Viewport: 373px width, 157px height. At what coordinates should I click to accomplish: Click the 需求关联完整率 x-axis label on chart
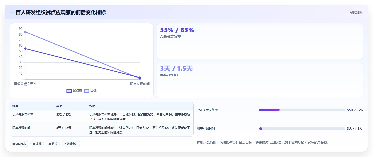(25, 84)
